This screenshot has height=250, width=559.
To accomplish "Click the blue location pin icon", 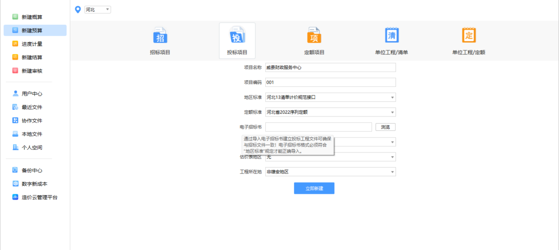I will [x=78, y=10].
